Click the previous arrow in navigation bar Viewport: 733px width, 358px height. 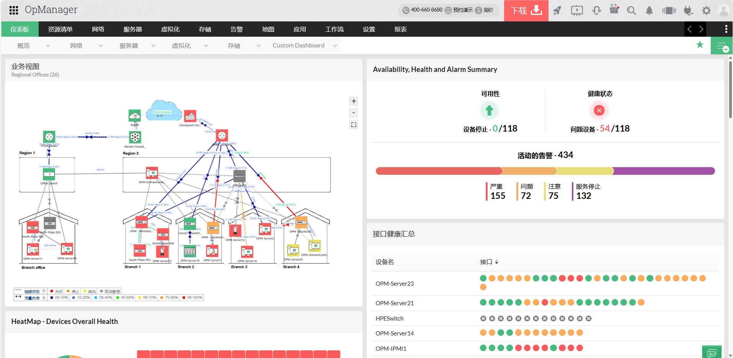click(x=690, y=29)
